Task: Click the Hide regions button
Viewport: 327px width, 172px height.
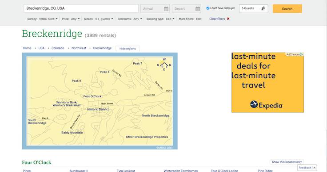Action: (128, 49)
